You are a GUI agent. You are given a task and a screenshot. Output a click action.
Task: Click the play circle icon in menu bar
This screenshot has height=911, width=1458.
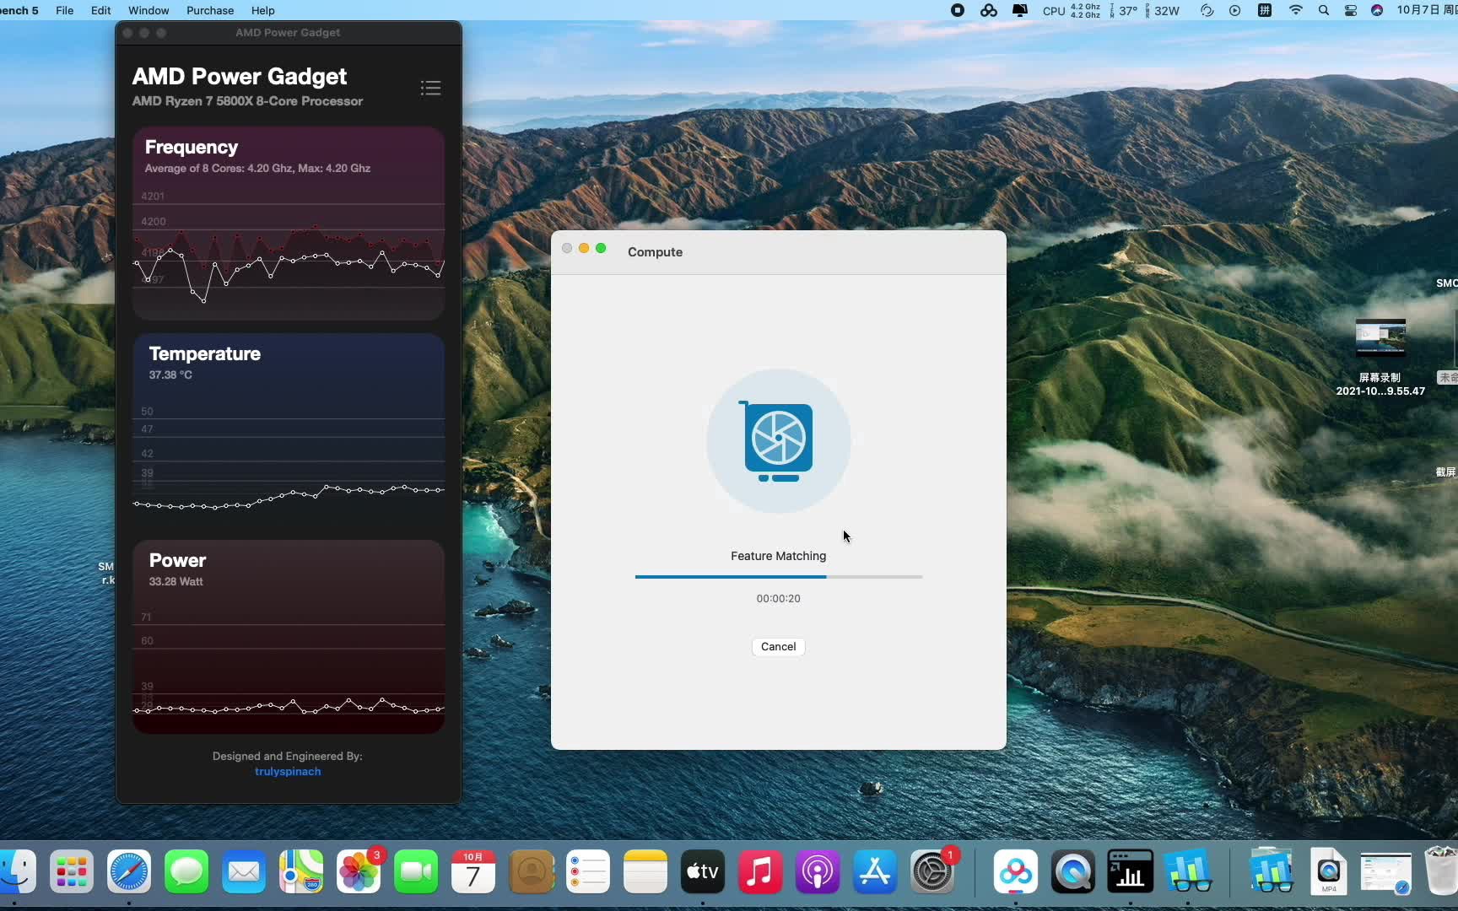pyautogui.click(x=1234, y=10)
